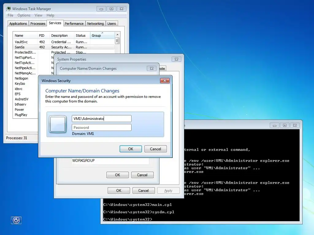Open the Help menu in Task Manager
The image size is (314, 235).
51,15
